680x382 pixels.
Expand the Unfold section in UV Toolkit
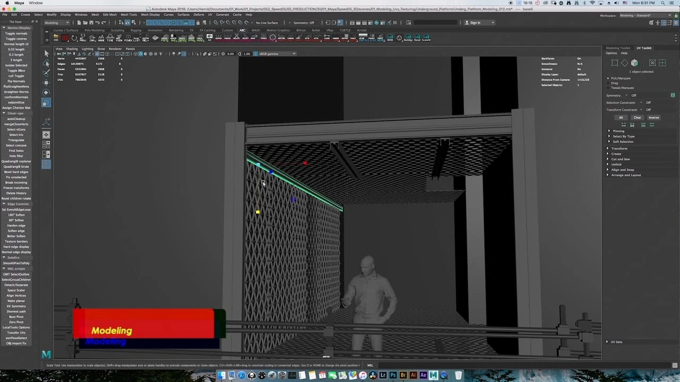pos(616,164)
